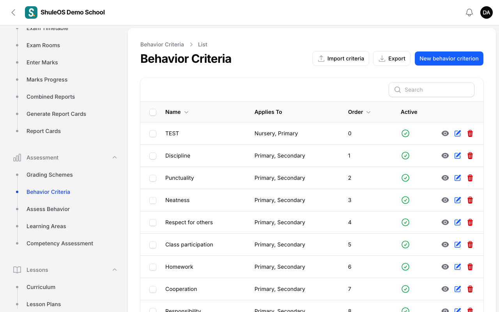Open the DA user avatar menu
The image size is (499, 312).
click(x=487, y=12)
